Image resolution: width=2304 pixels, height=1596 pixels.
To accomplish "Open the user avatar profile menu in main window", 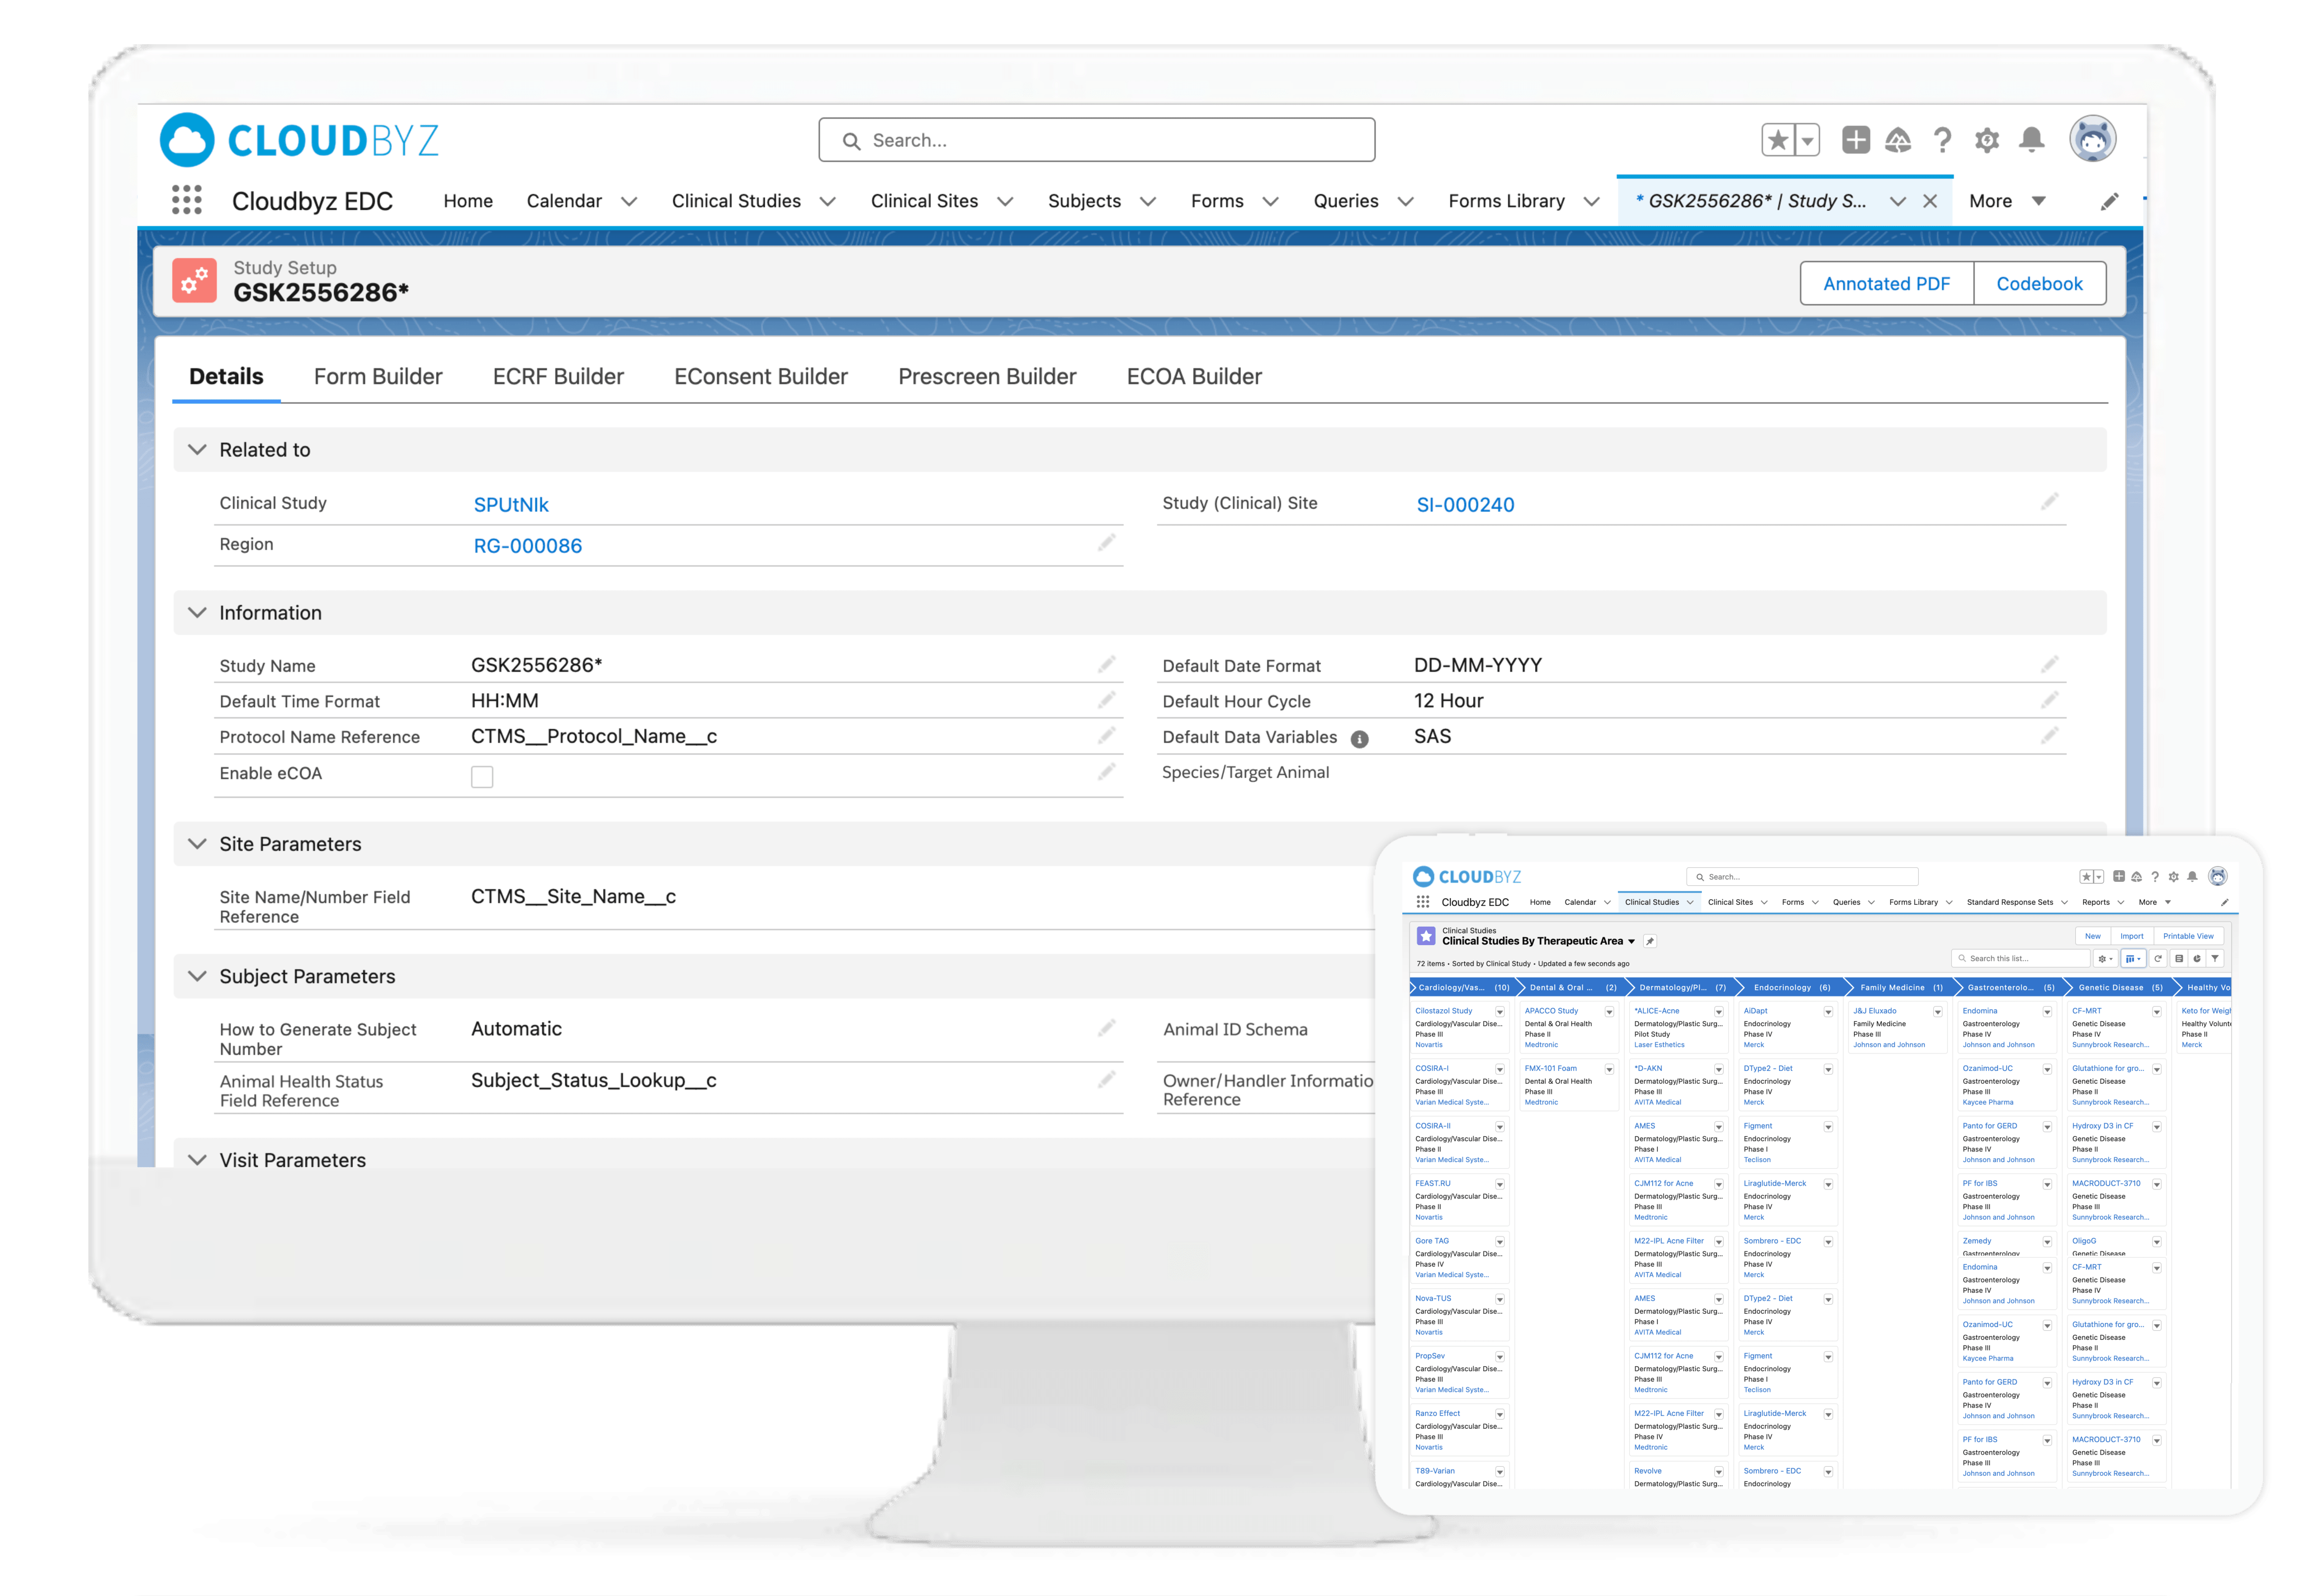I will click(2093, 139).
